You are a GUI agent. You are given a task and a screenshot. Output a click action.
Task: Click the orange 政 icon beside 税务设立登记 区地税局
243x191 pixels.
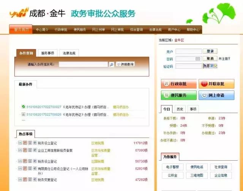click(25, 143)
